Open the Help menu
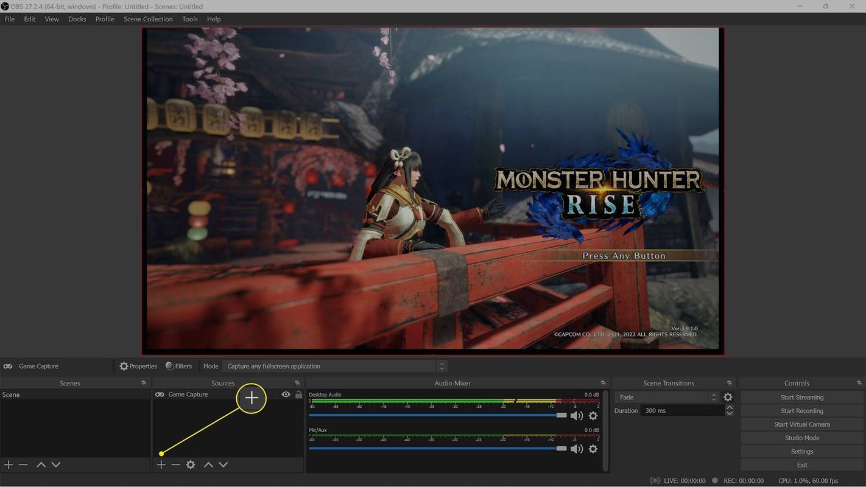The width and height of the screenshot is (866, 487). (214, 19)
